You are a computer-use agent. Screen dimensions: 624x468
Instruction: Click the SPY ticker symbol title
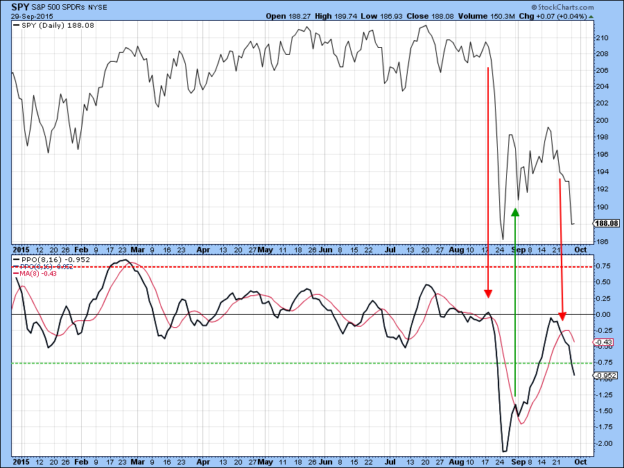click(x=20, y=7)
